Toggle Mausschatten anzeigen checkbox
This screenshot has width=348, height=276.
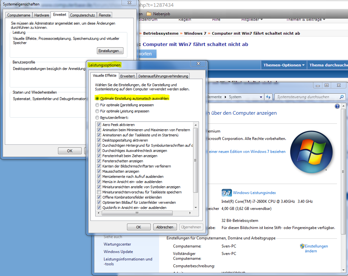point(99,171)
